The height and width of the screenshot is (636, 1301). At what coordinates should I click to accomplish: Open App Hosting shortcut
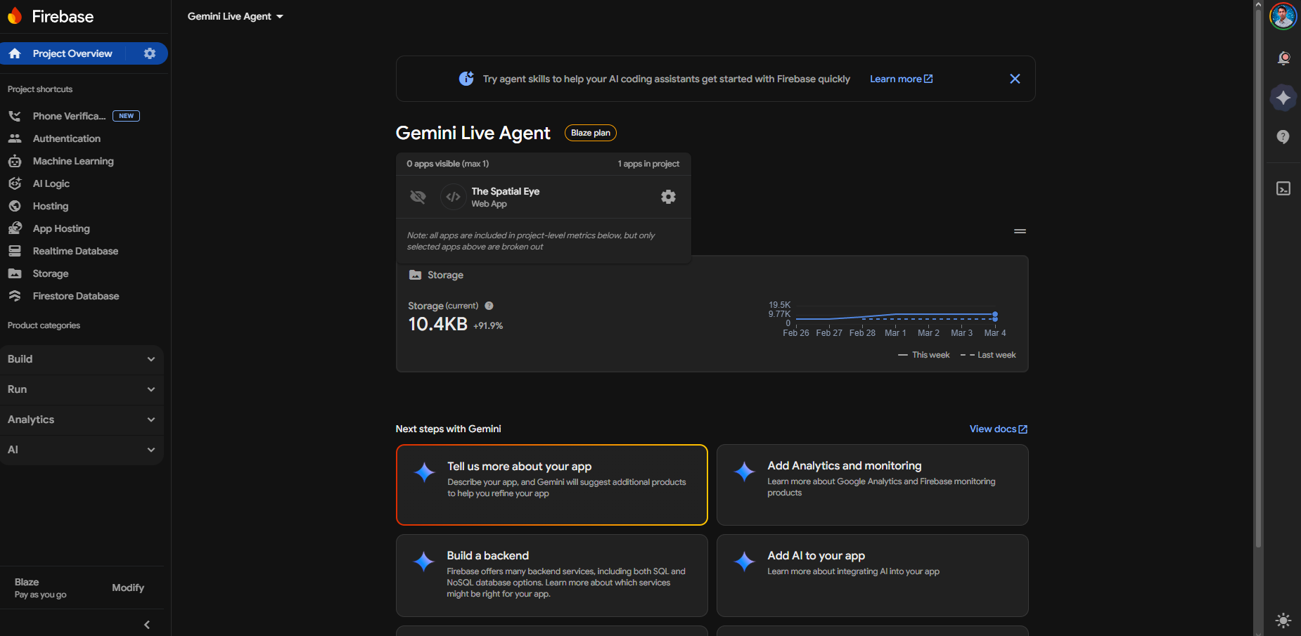coord(61,228)
